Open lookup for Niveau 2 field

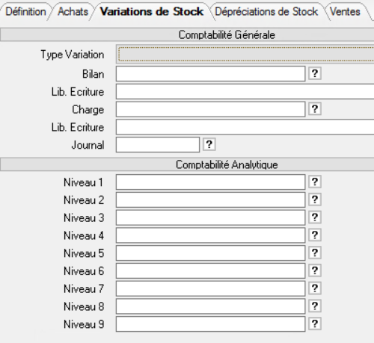coord(315,200)
